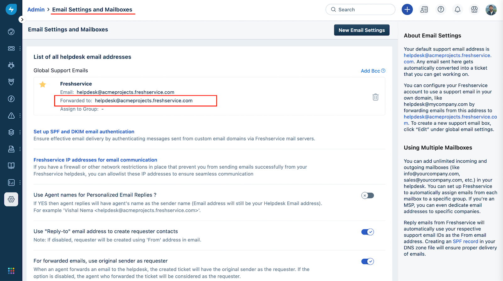Click the primary email star icon
This screenshot has height=281, width=503.
43,84
